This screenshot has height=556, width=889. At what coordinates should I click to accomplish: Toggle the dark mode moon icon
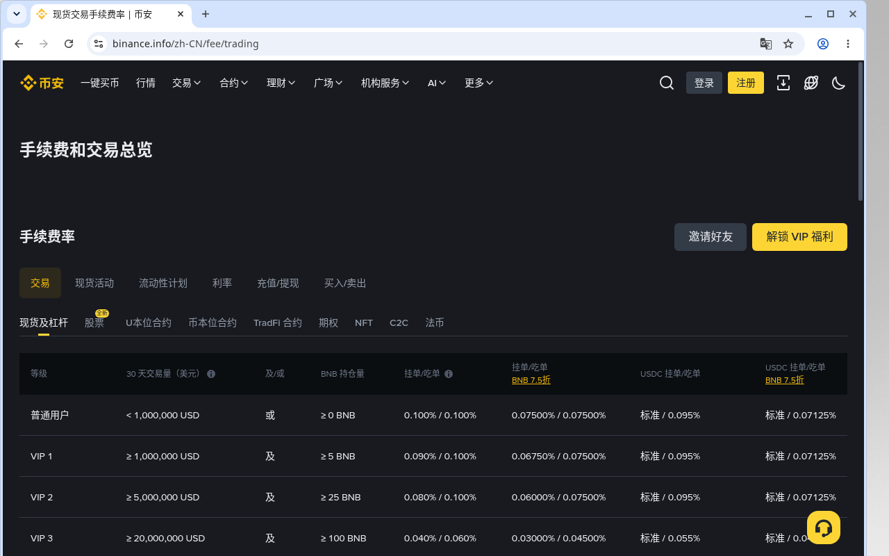pos(839,83)
